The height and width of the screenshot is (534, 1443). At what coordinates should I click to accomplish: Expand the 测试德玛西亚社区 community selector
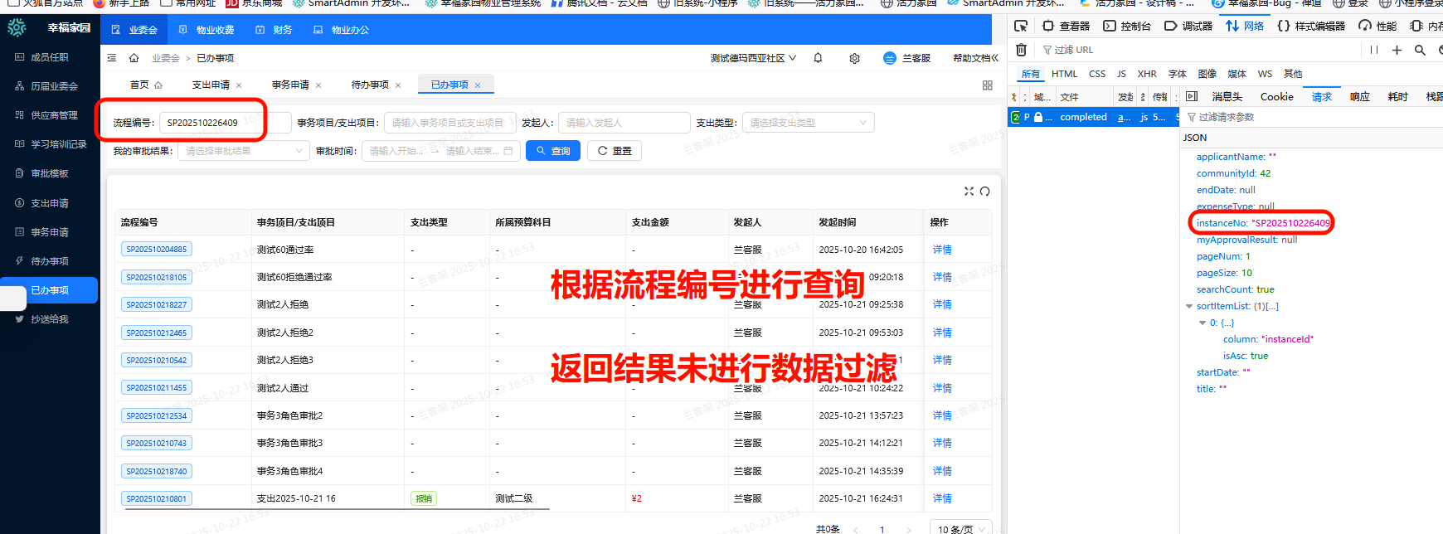coord(753,58)
